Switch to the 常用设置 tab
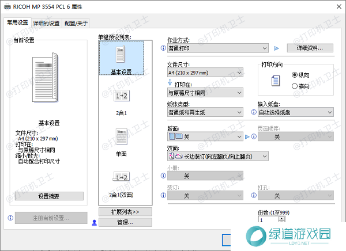346x251 pixels. [x=18, y=22]
